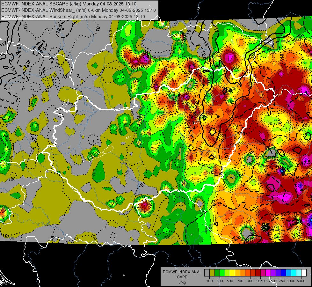Click the legend value label 300
Screen dimensions: 312x287
point(220,281)
